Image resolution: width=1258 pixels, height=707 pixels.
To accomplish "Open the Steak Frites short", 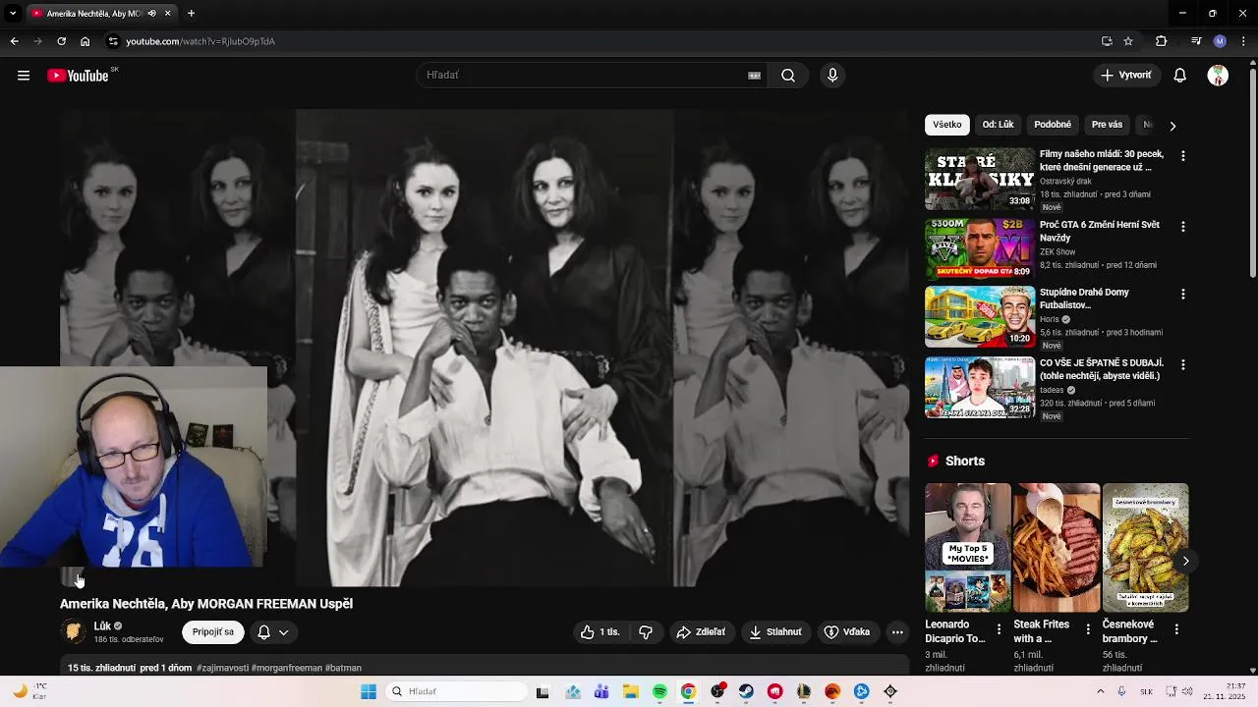I will pyautogui.click(x=1057, y=548).
